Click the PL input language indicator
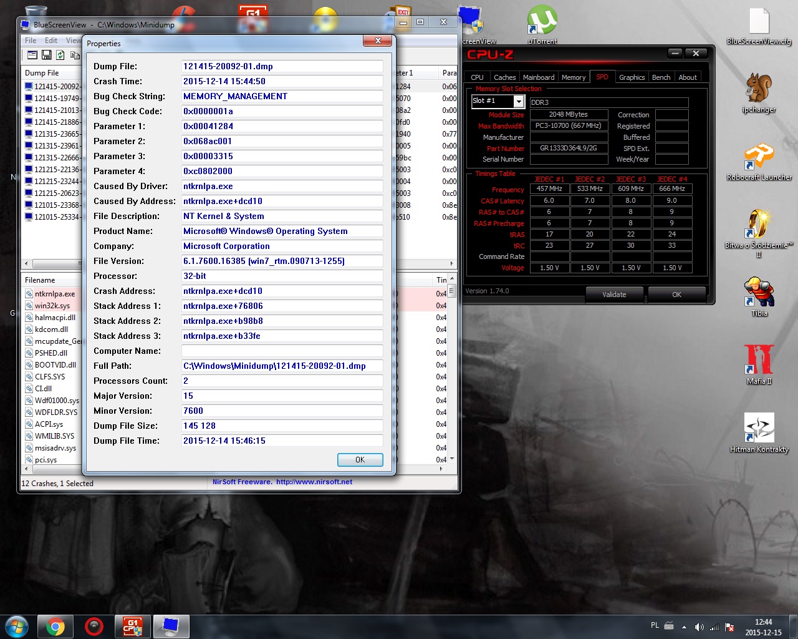Viewport: 798px width, 639px height. point(655,625)
